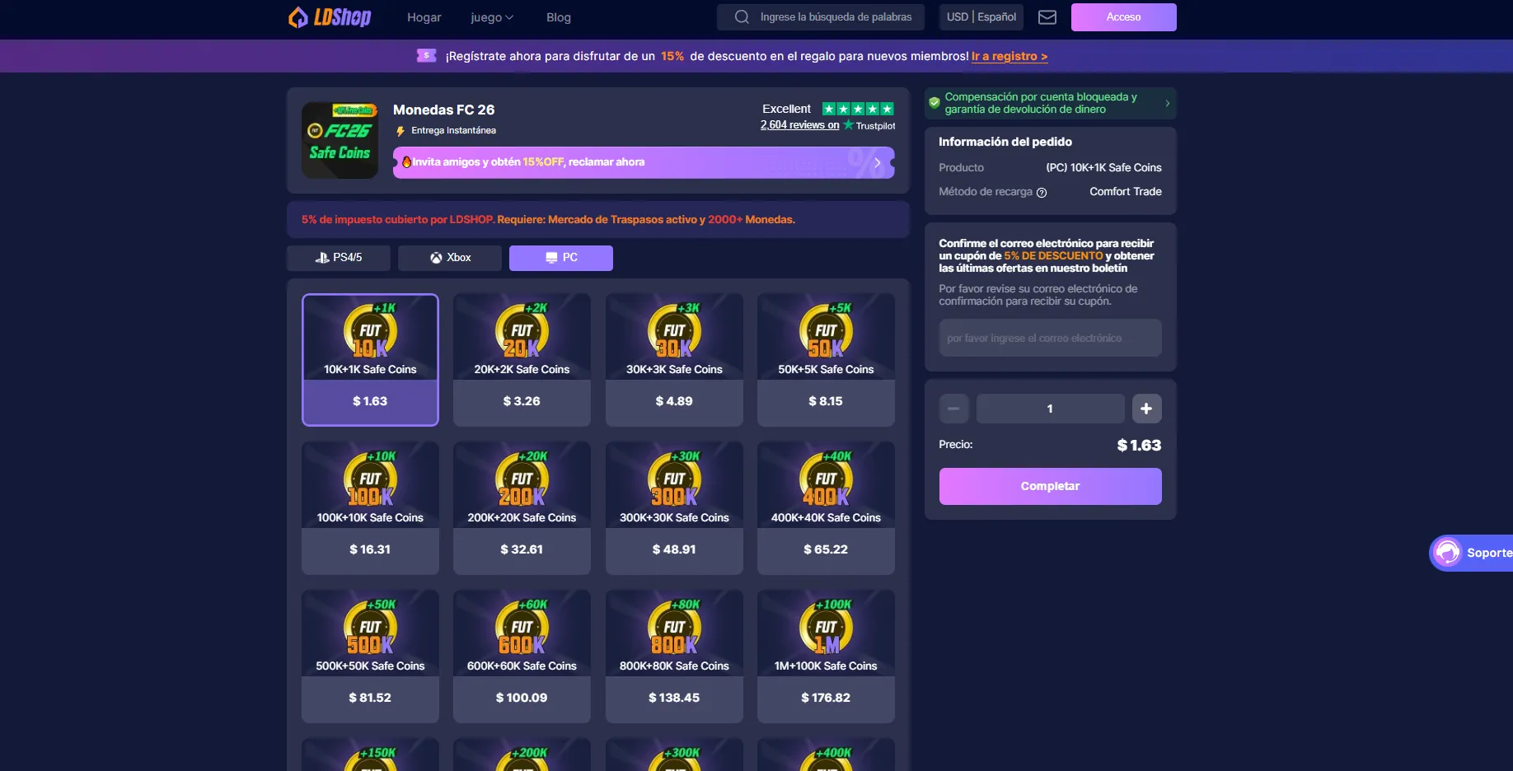Click the recharge method help icon
1513x771 pixels.
click(x=1042, y=193)
